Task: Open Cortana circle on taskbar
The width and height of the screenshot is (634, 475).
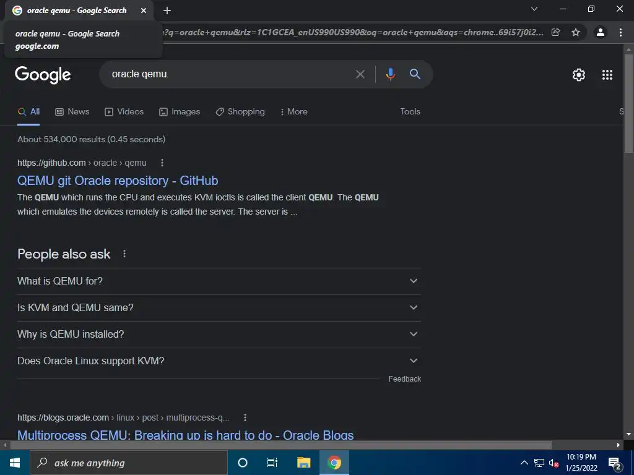Action: point(242,463)
